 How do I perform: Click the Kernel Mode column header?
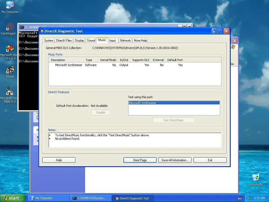point(107,60)
